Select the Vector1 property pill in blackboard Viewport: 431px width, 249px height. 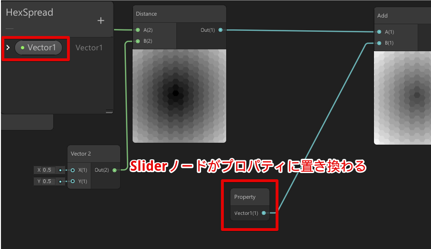click(x=38, y=47)
